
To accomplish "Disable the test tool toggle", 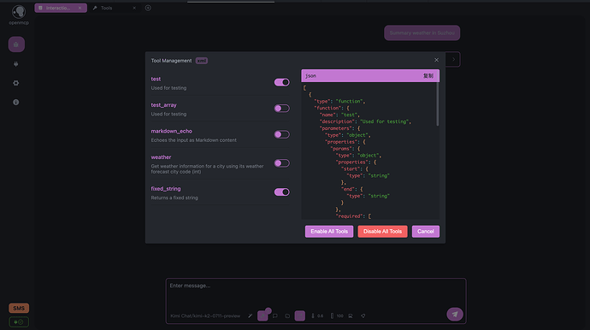I will (282, 82).
